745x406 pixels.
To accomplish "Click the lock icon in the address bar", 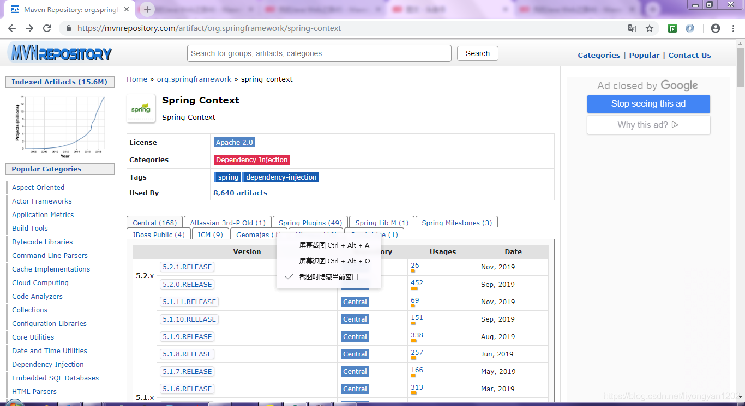I will (68, 28).
